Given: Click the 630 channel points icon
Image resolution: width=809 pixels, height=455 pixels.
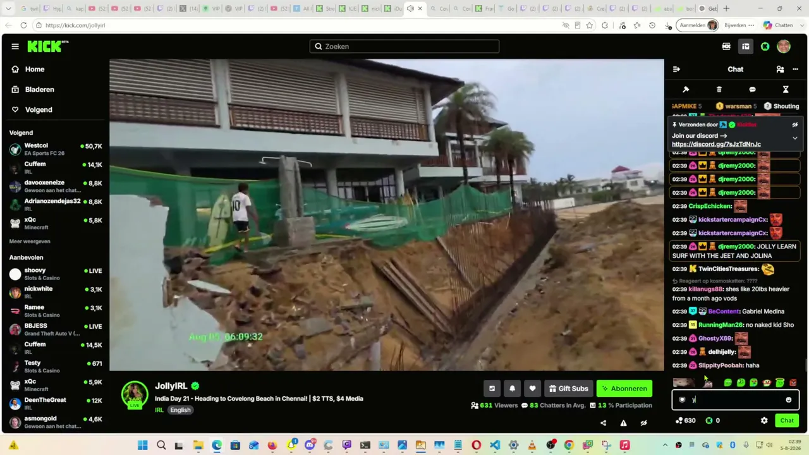Looking at the screenshot, I should 679,420.
